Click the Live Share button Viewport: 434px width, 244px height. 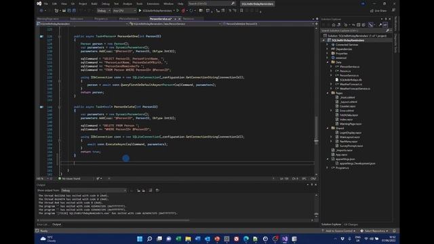tap(378, 11)
